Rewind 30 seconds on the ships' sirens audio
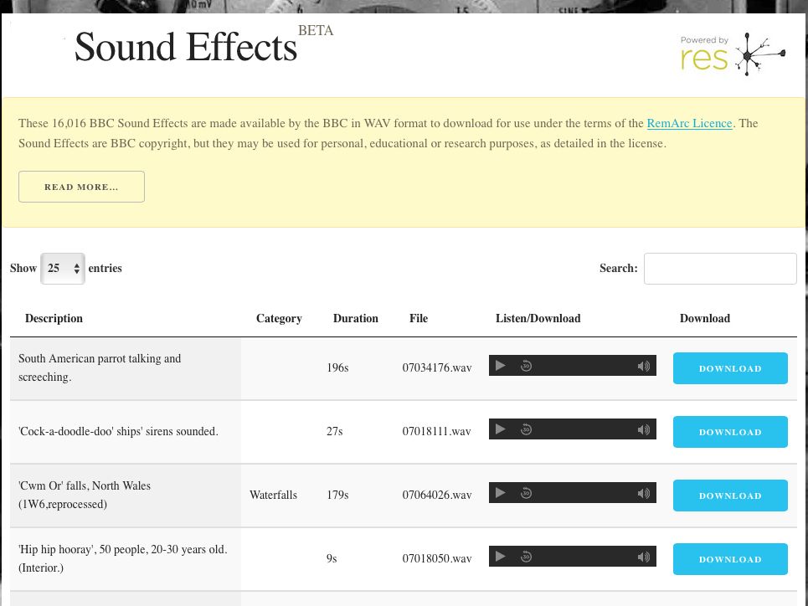Image resolution: width=808 pixels, height=606 pixels. click(x=526, y=429)
